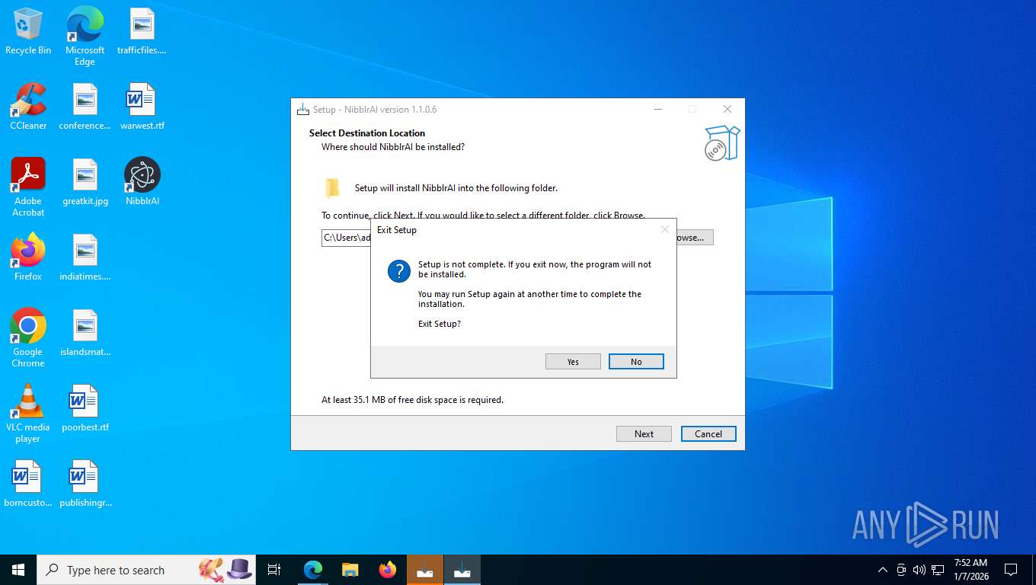Minimize the NibblrAI Setup window
The height and width of the screenshot is (585, 1036).
coord(657,109)
